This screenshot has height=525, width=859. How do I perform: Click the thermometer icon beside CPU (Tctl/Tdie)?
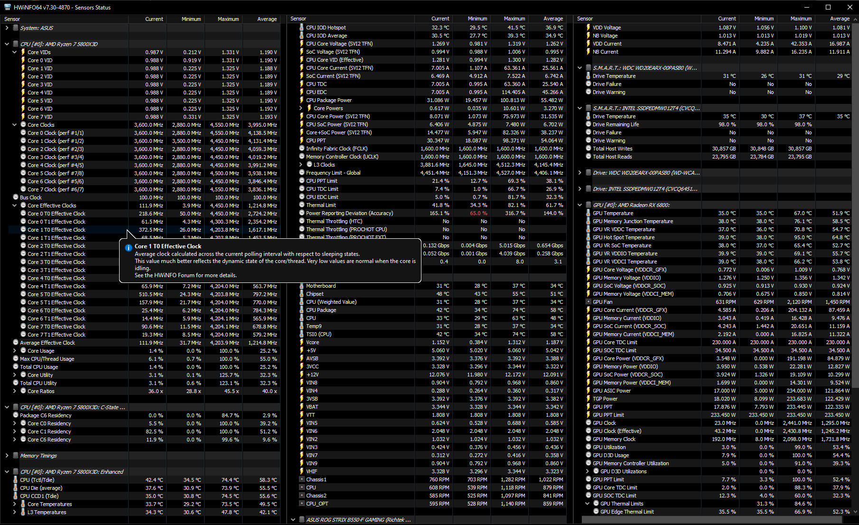(16, 480)
